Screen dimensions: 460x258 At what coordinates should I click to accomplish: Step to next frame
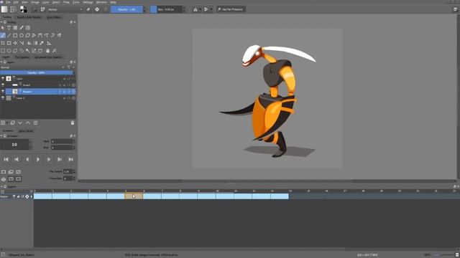click(x=48, y=159)
